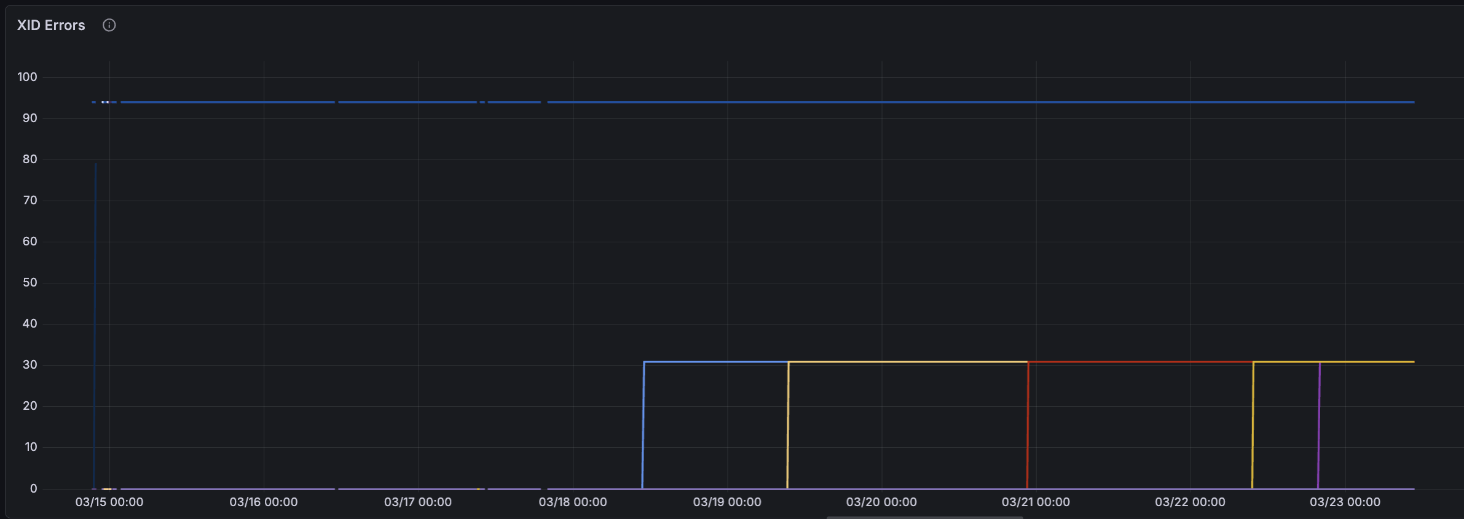The image size is (1464, 519).
Task: Click the 80 y-axis value
Action: coord(30,159)
